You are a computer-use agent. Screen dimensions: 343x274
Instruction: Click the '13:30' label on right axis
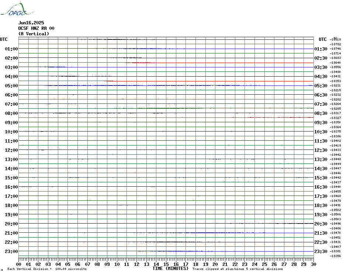click(321, 159)
